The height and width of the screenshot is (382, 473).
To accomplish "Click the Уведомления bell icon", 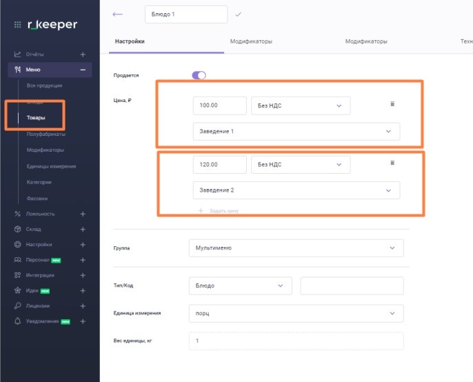I will tap(17, 321).
